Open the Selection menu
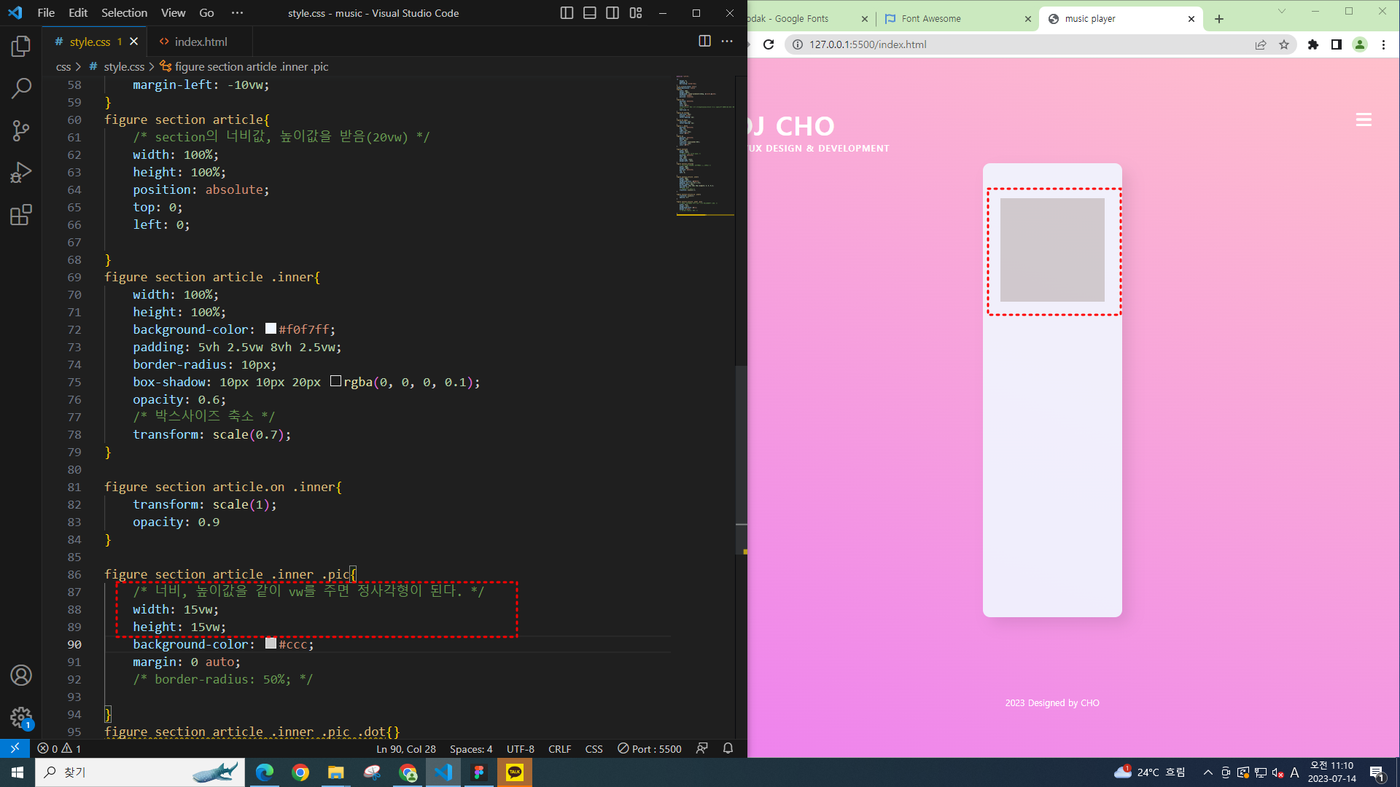Screen dimensions: 1400x787 coord(124,13)
